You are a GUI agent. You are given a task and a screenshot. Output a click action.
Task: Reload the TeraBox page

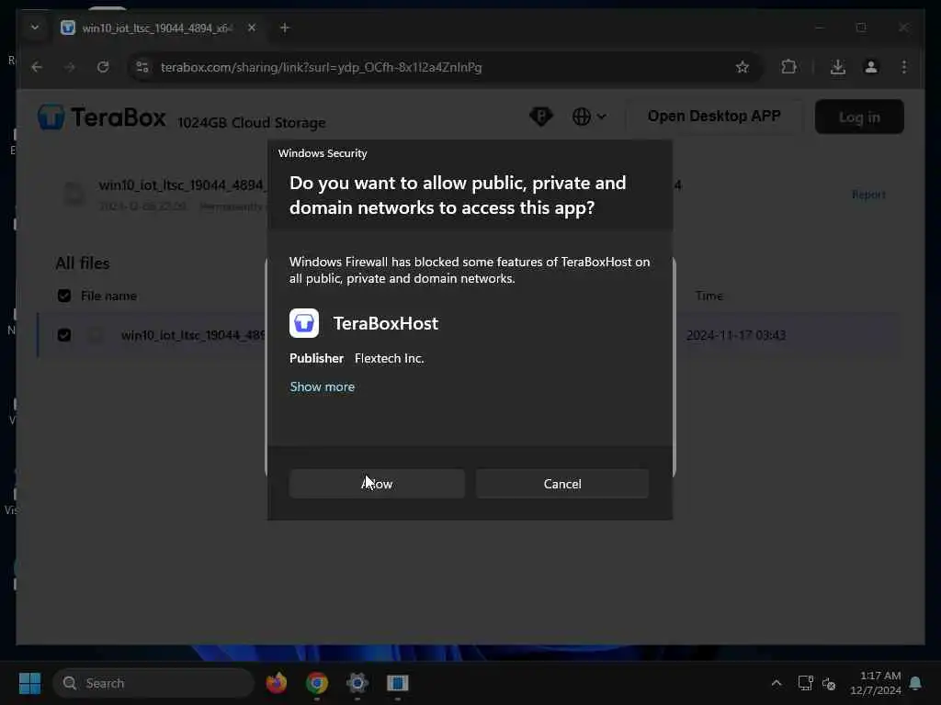click(103, 67)
